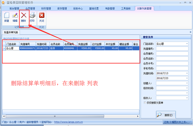Click the 会员编号 column header
Screen dimensions: 193x126
70,44
